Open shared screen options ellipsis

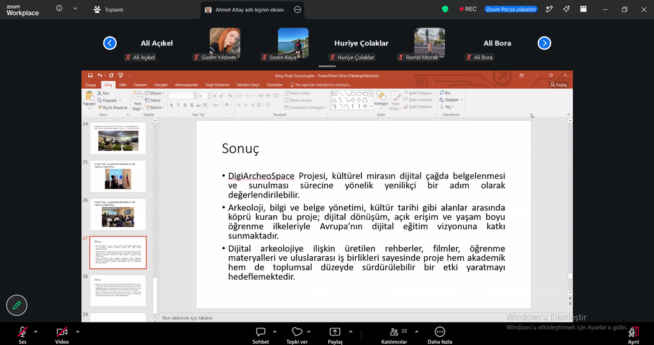click(298, 10)
